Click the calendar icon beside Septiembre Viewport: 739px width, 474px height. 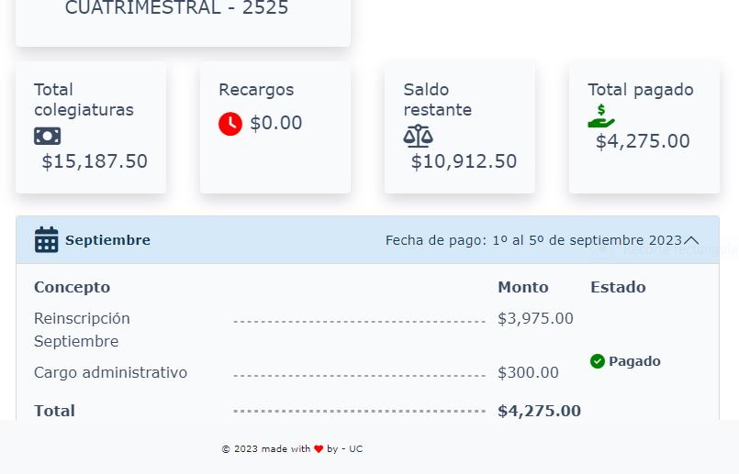[x=46, y=239]
